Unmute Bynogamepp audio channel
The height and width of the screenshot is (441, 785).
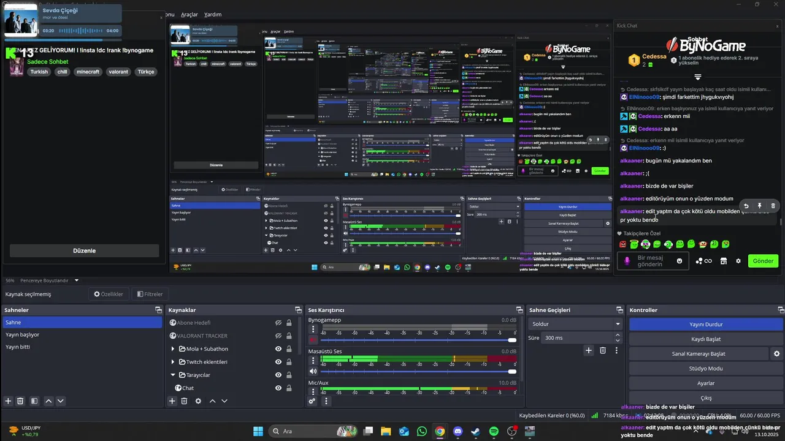[x=313, y=340]
